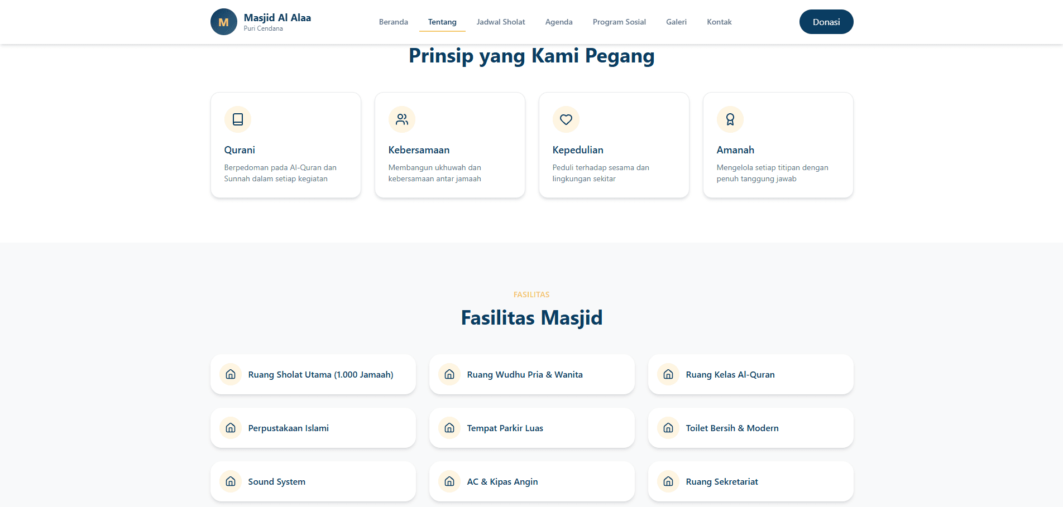
Task: Select the Ruang Wudhu Pria & Wanita card
Action: tap(531, 374)
